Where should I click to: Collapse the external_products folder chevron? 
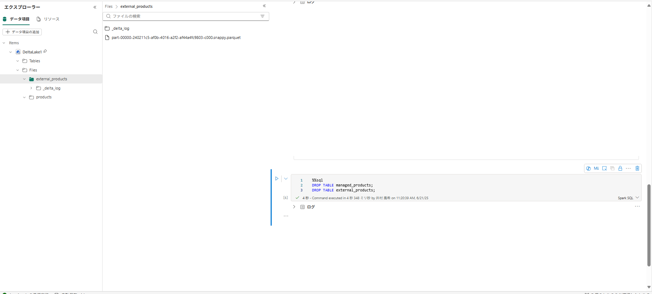tap(24, 79)
